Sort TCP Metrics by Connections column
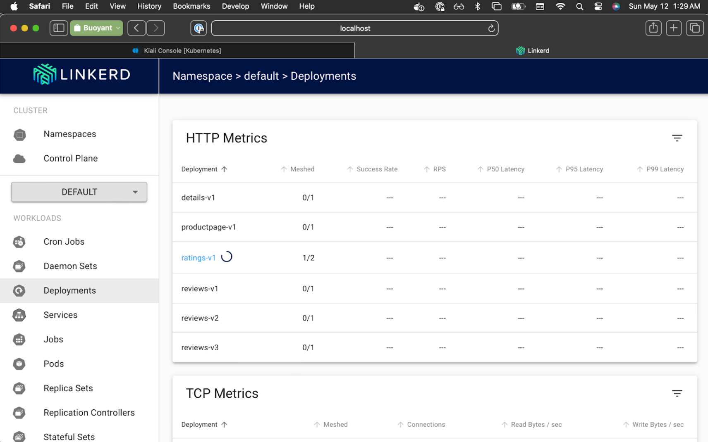 [421, 425]
